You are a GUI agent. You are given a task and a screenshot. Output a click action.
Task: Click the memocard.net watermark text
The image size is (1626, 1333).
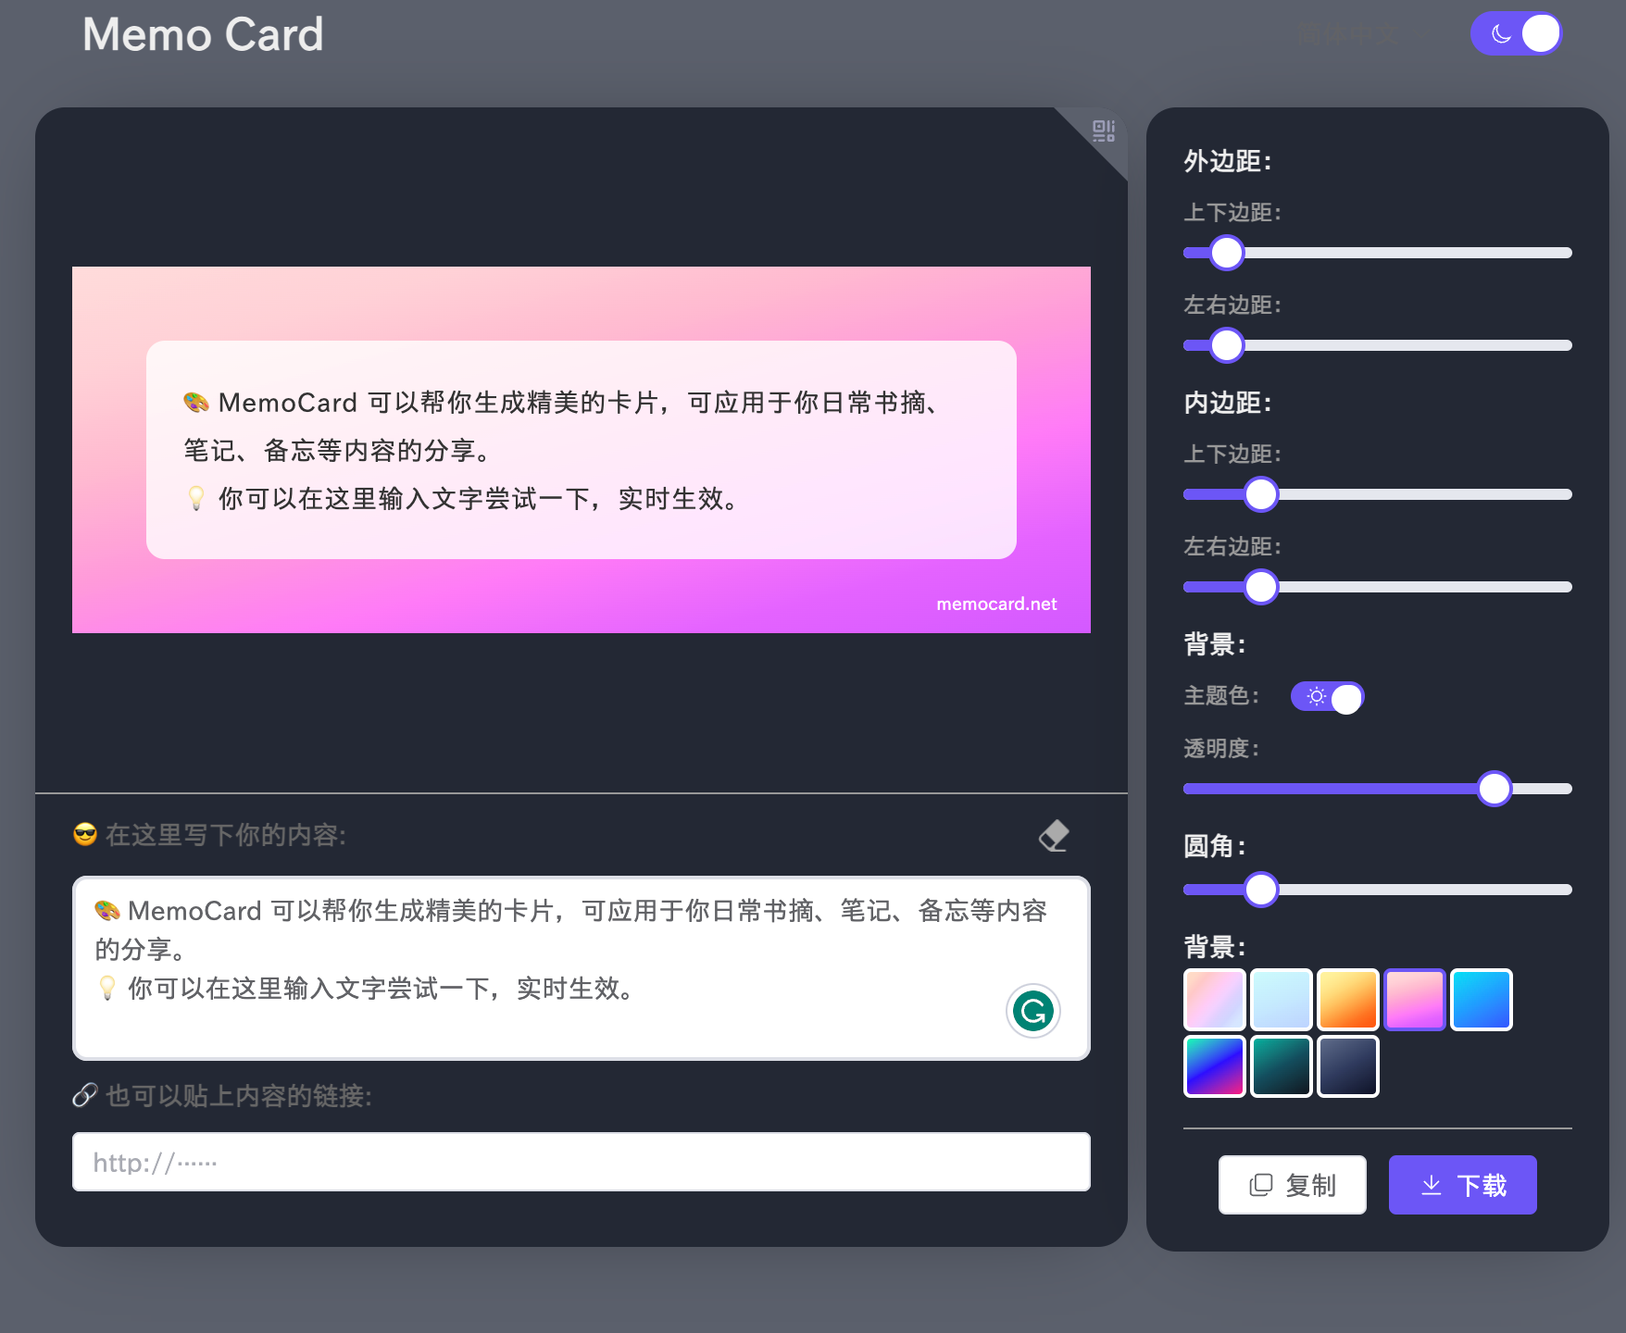point(996,604)
